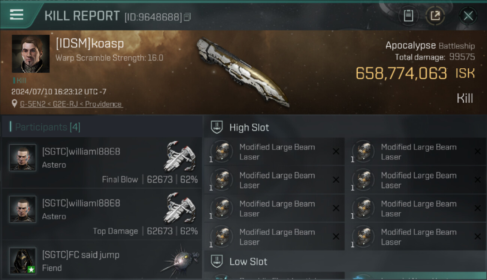View Final Blow Astero ship icon
Viewport: 487px width, 280px height.
tap(180, 156)
